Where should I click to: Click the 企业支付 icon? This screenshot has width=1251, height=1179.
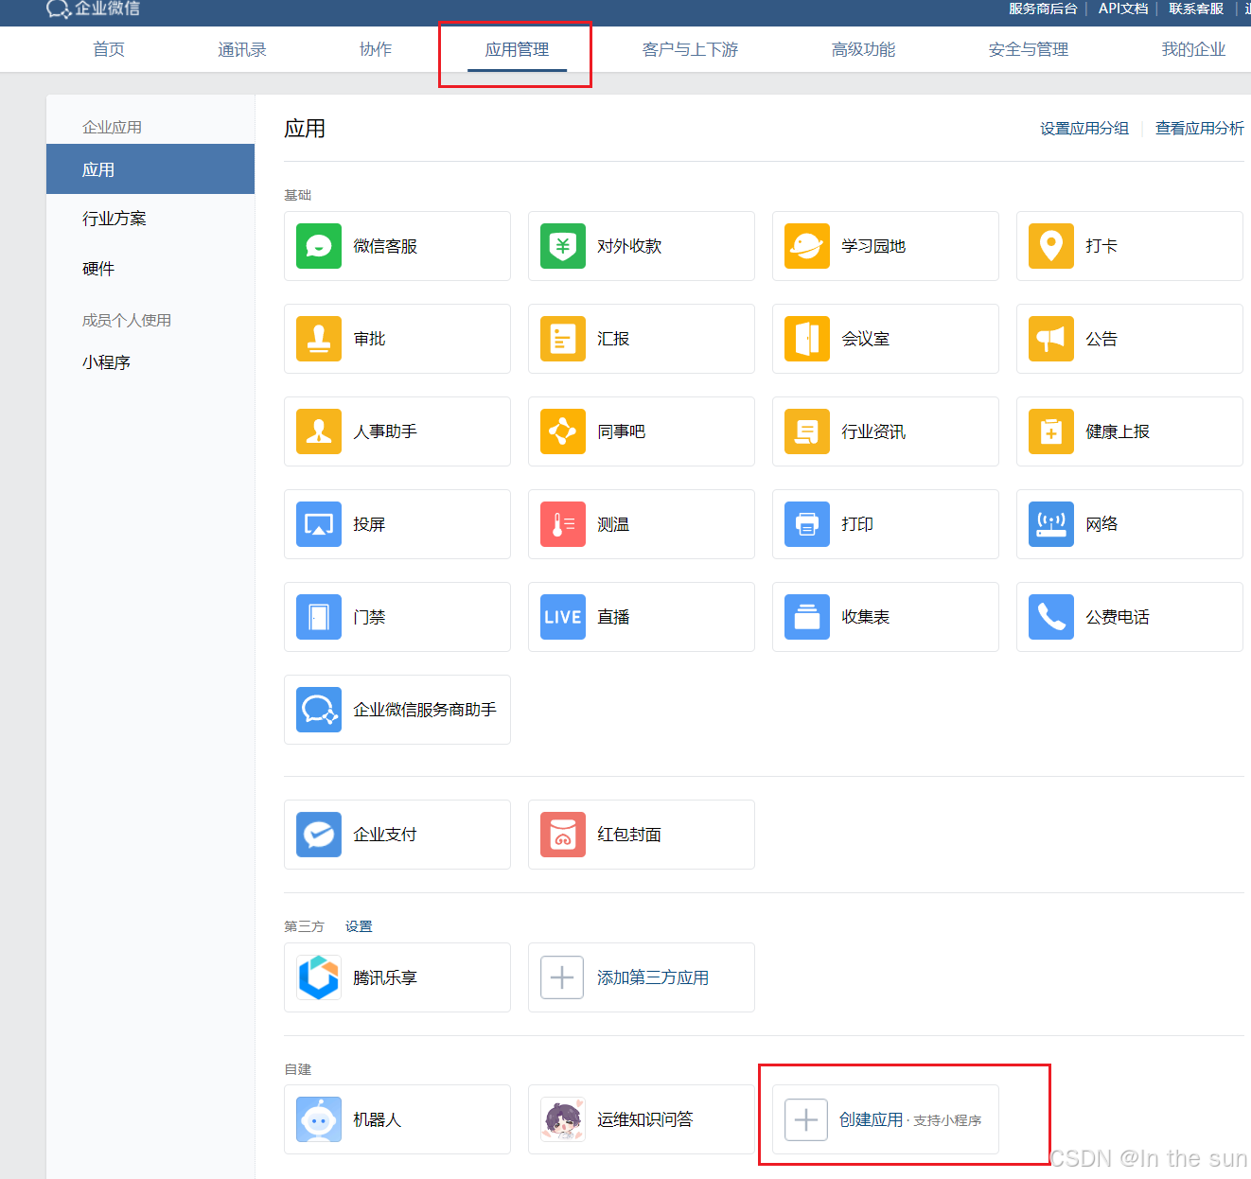point(319,835)
